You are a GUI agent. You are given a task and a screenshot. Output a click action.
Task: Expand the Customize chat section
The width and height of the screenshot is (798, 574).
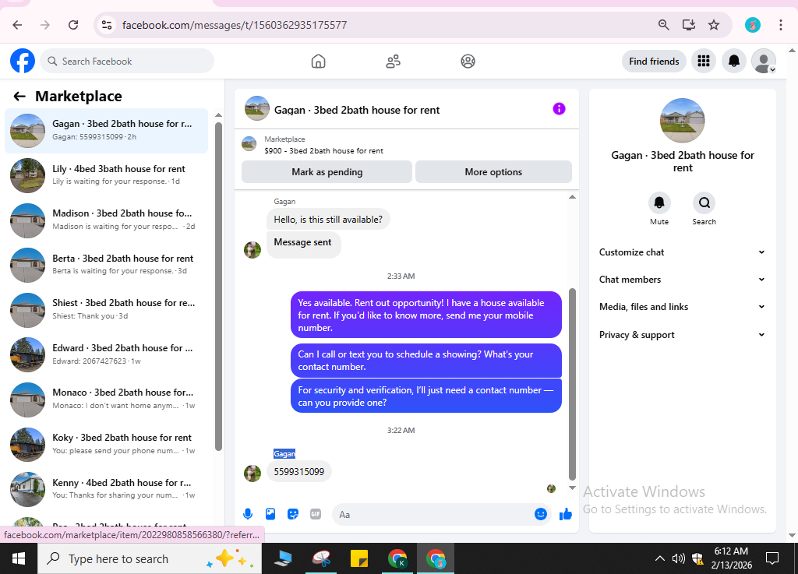pyautogui.click(x=682, y=252)
